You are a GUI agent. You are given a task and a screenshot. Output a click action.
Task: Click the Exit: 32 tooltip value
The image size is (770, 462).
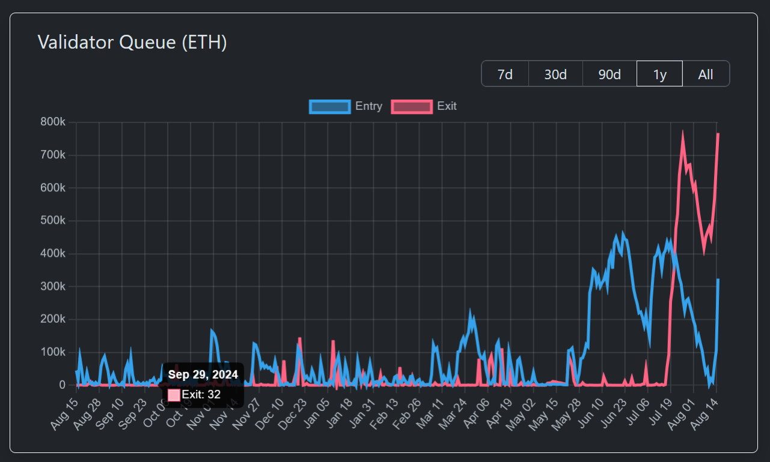click(201, 395)
